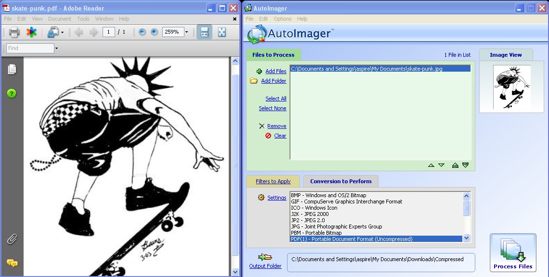Click the X icon beside Remove
The height and width of the screenshot is (277, 549).
261,126
